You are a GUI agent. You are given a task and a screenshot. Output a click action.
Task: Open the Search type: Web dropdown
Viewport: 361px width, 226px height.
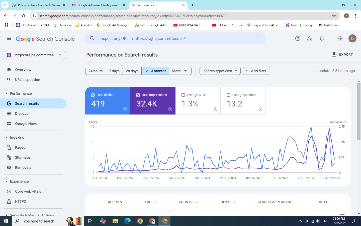tap(220, 71)
